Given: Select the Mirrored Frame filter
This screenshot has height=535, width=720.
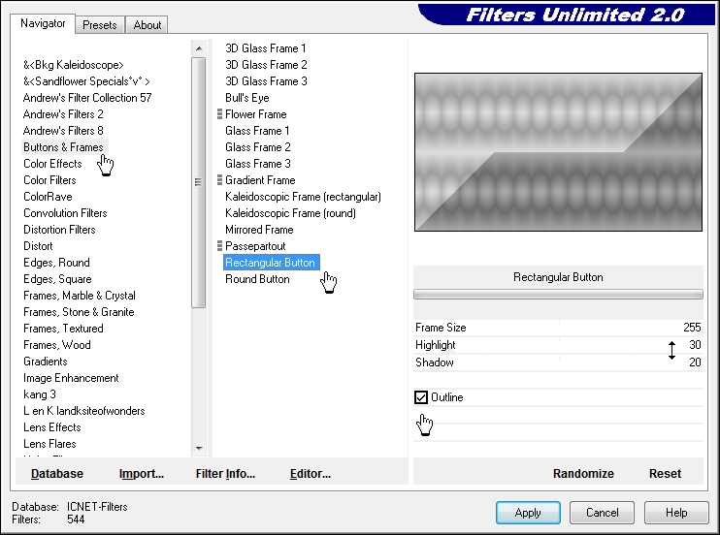Looking at the screenshot, I should pyautogui.click(x=259, y=231).
